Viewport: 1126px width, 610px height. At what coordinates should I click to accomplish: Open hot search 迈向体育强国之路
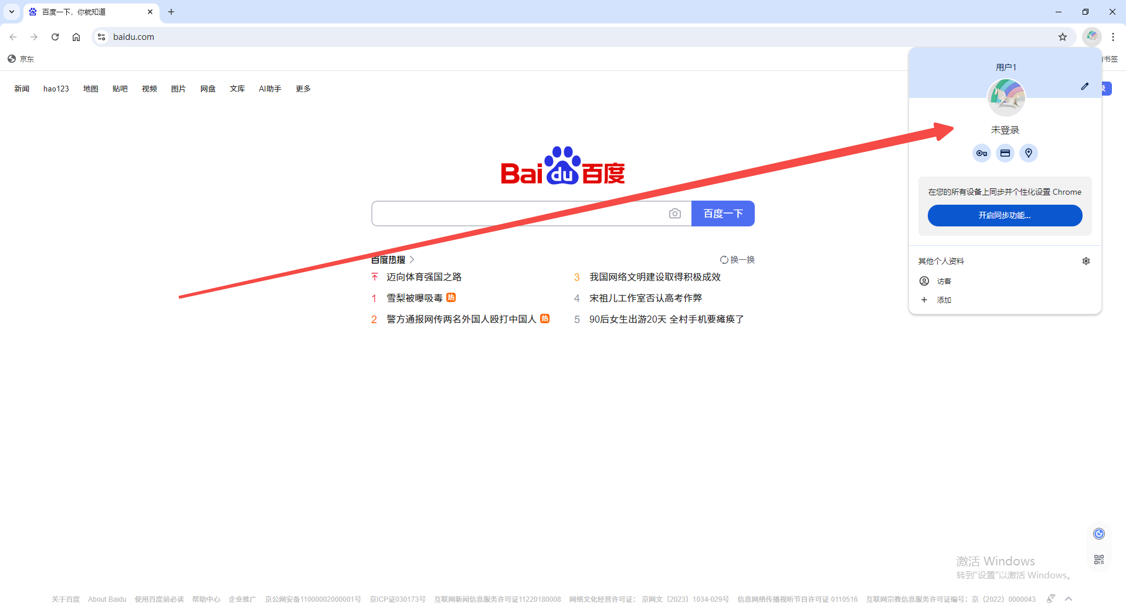point(424,277)
